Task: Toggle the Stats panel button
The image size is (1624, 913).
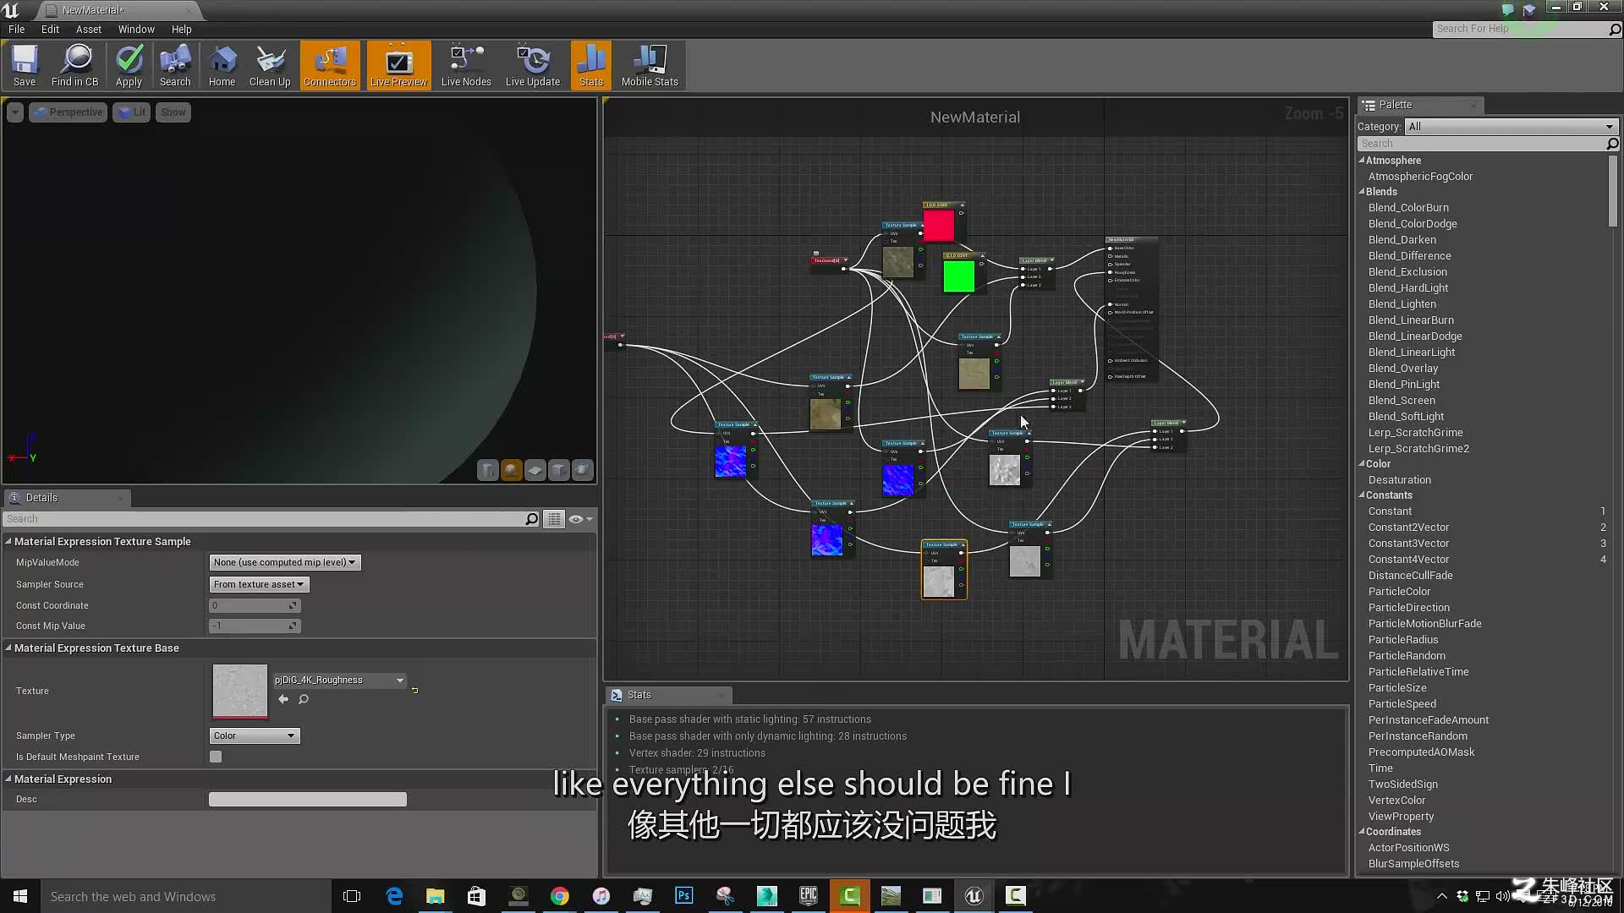Action: coord(591,65)
